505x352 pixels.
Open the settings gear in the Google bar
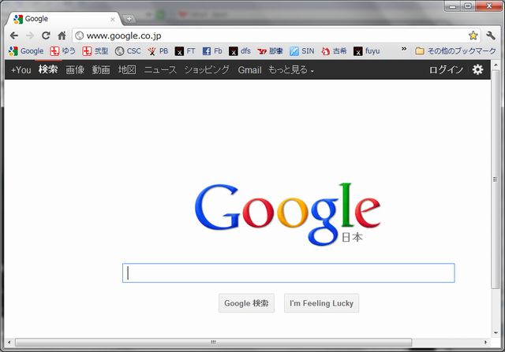click(x=477, y=69)
